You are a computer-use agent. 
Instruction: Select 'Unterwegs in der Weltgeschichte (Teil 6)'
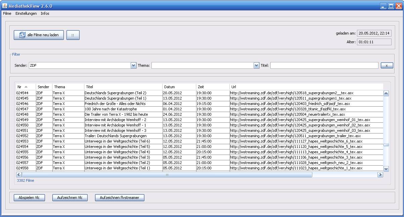coord(199,141)
